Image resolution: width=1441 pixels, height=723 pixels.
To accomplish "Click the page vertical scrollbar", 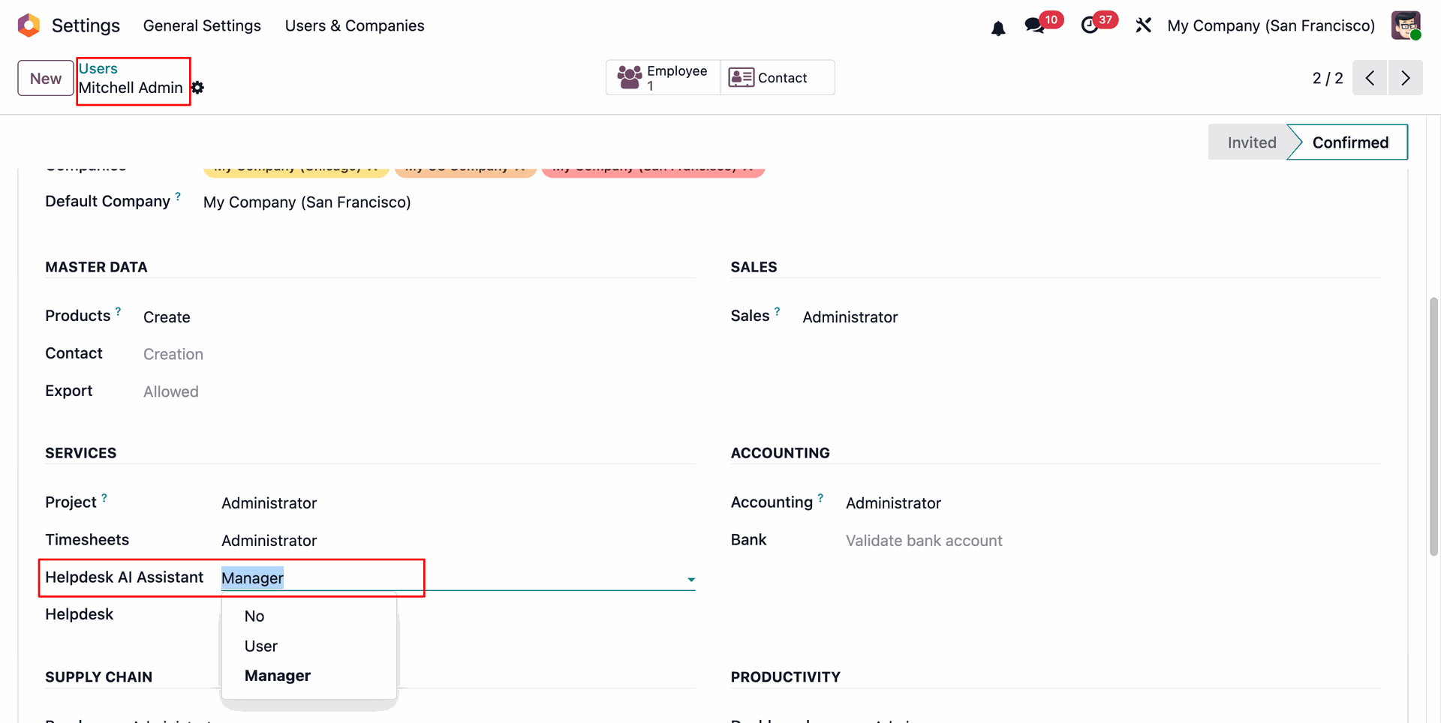I will pyautogui.click(x=1433, y=426).
